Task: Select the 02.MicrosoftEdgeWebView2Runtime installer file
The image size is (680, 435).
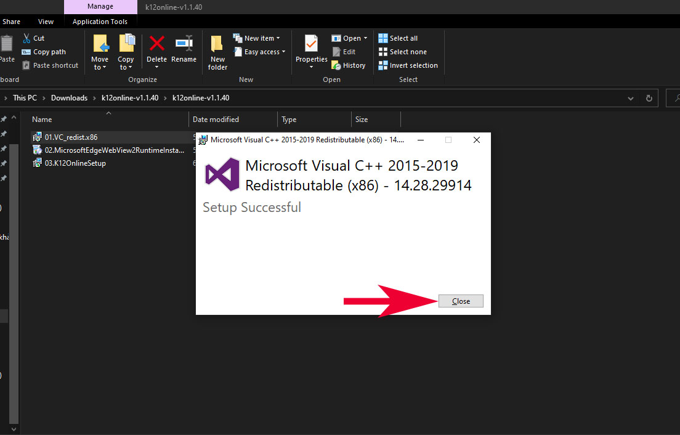Action: pyautogui.click(x=114, y=150)
